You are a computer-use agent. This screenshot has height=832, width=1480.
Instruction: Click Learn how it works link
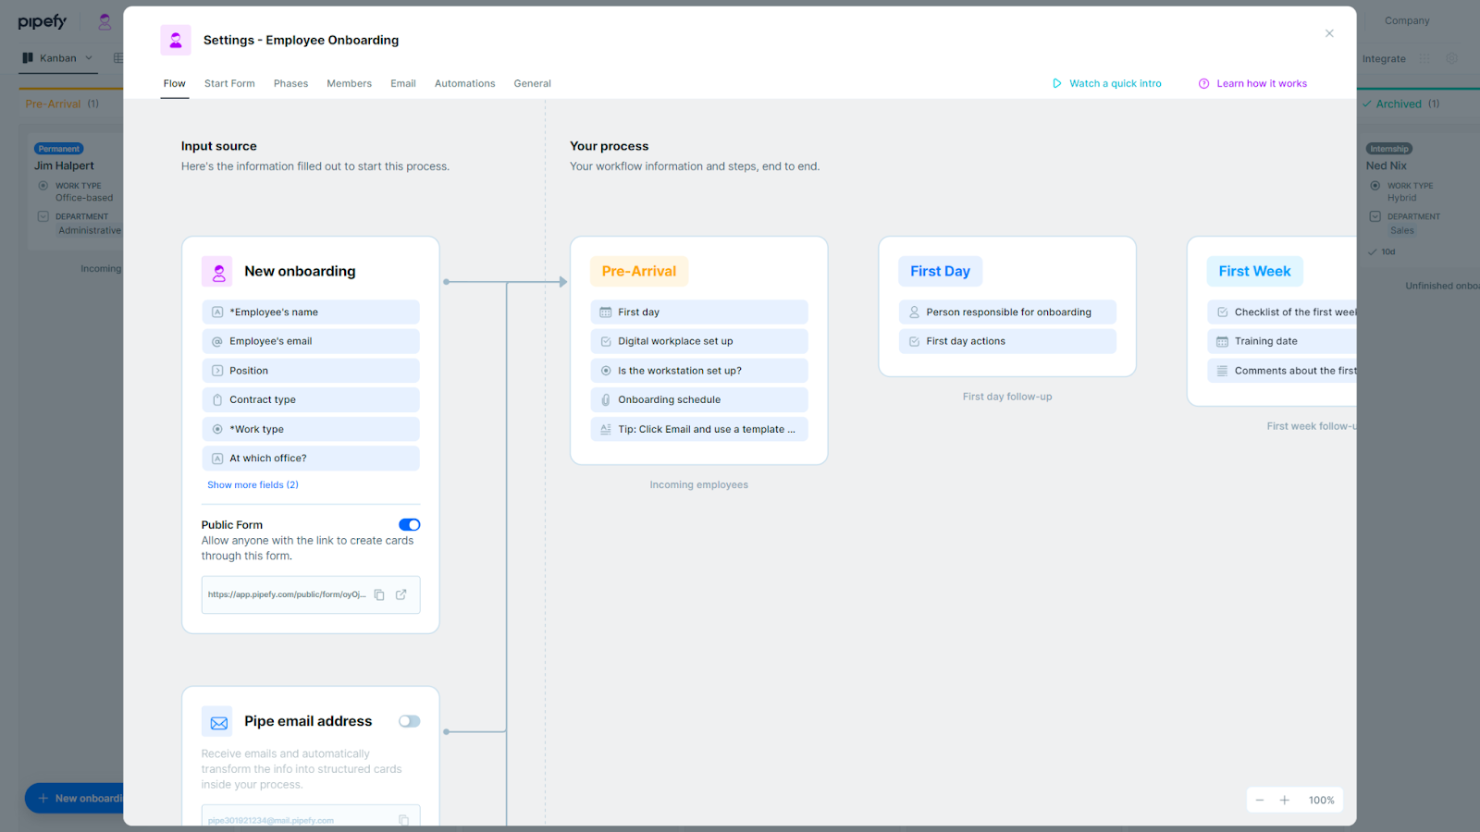pyautogui.click(x=1262, y=83)
